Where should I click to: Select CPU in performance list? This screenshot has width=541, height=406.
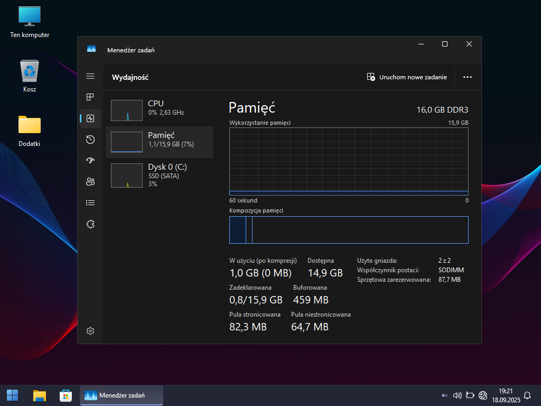[x=160, y=110]
